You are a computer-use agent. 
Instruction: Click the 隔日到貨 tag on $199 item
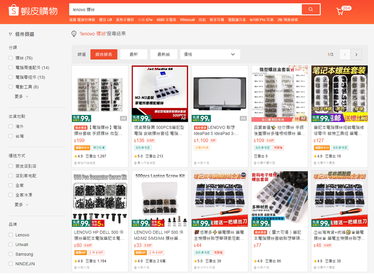click(99, 148)
